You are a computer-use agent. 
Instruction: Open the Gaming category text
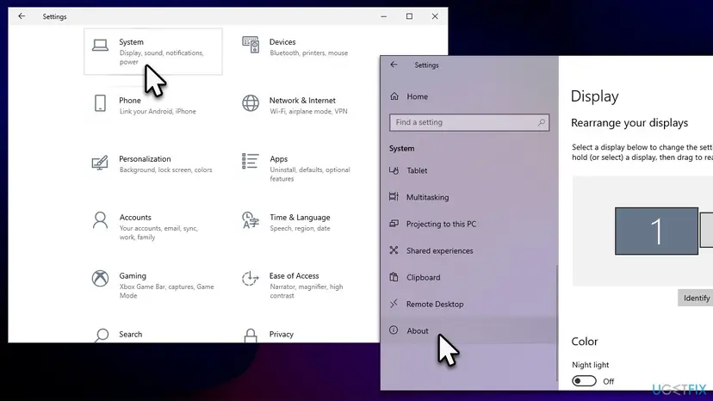pos(133,275)
